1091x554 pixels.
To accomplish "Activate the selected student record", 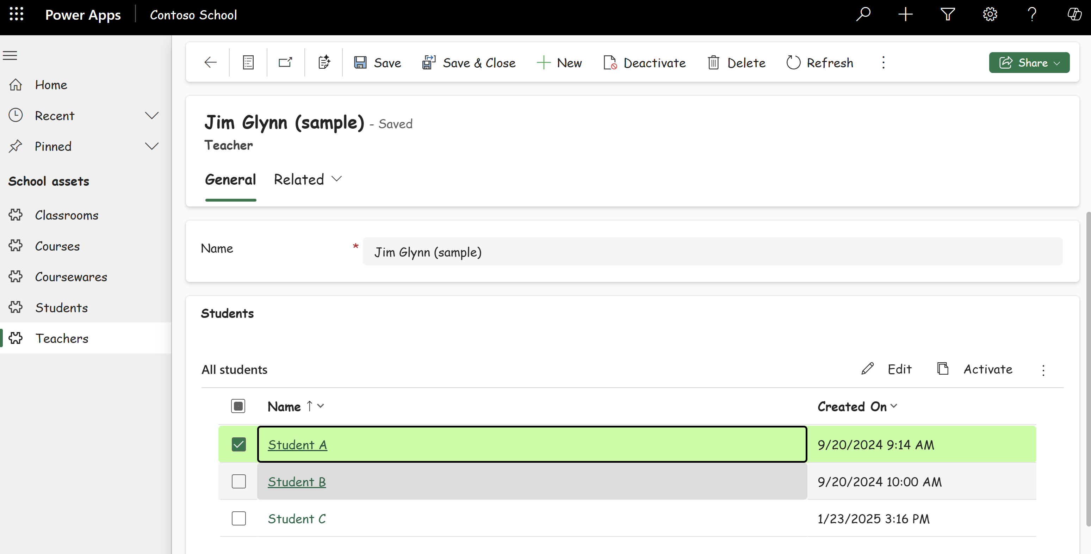I will pos(988,369).
